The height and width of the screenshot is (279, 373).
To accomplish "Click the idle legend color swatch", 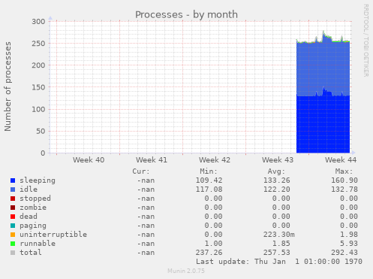I will pyautogui.click(x=13, y=190).
